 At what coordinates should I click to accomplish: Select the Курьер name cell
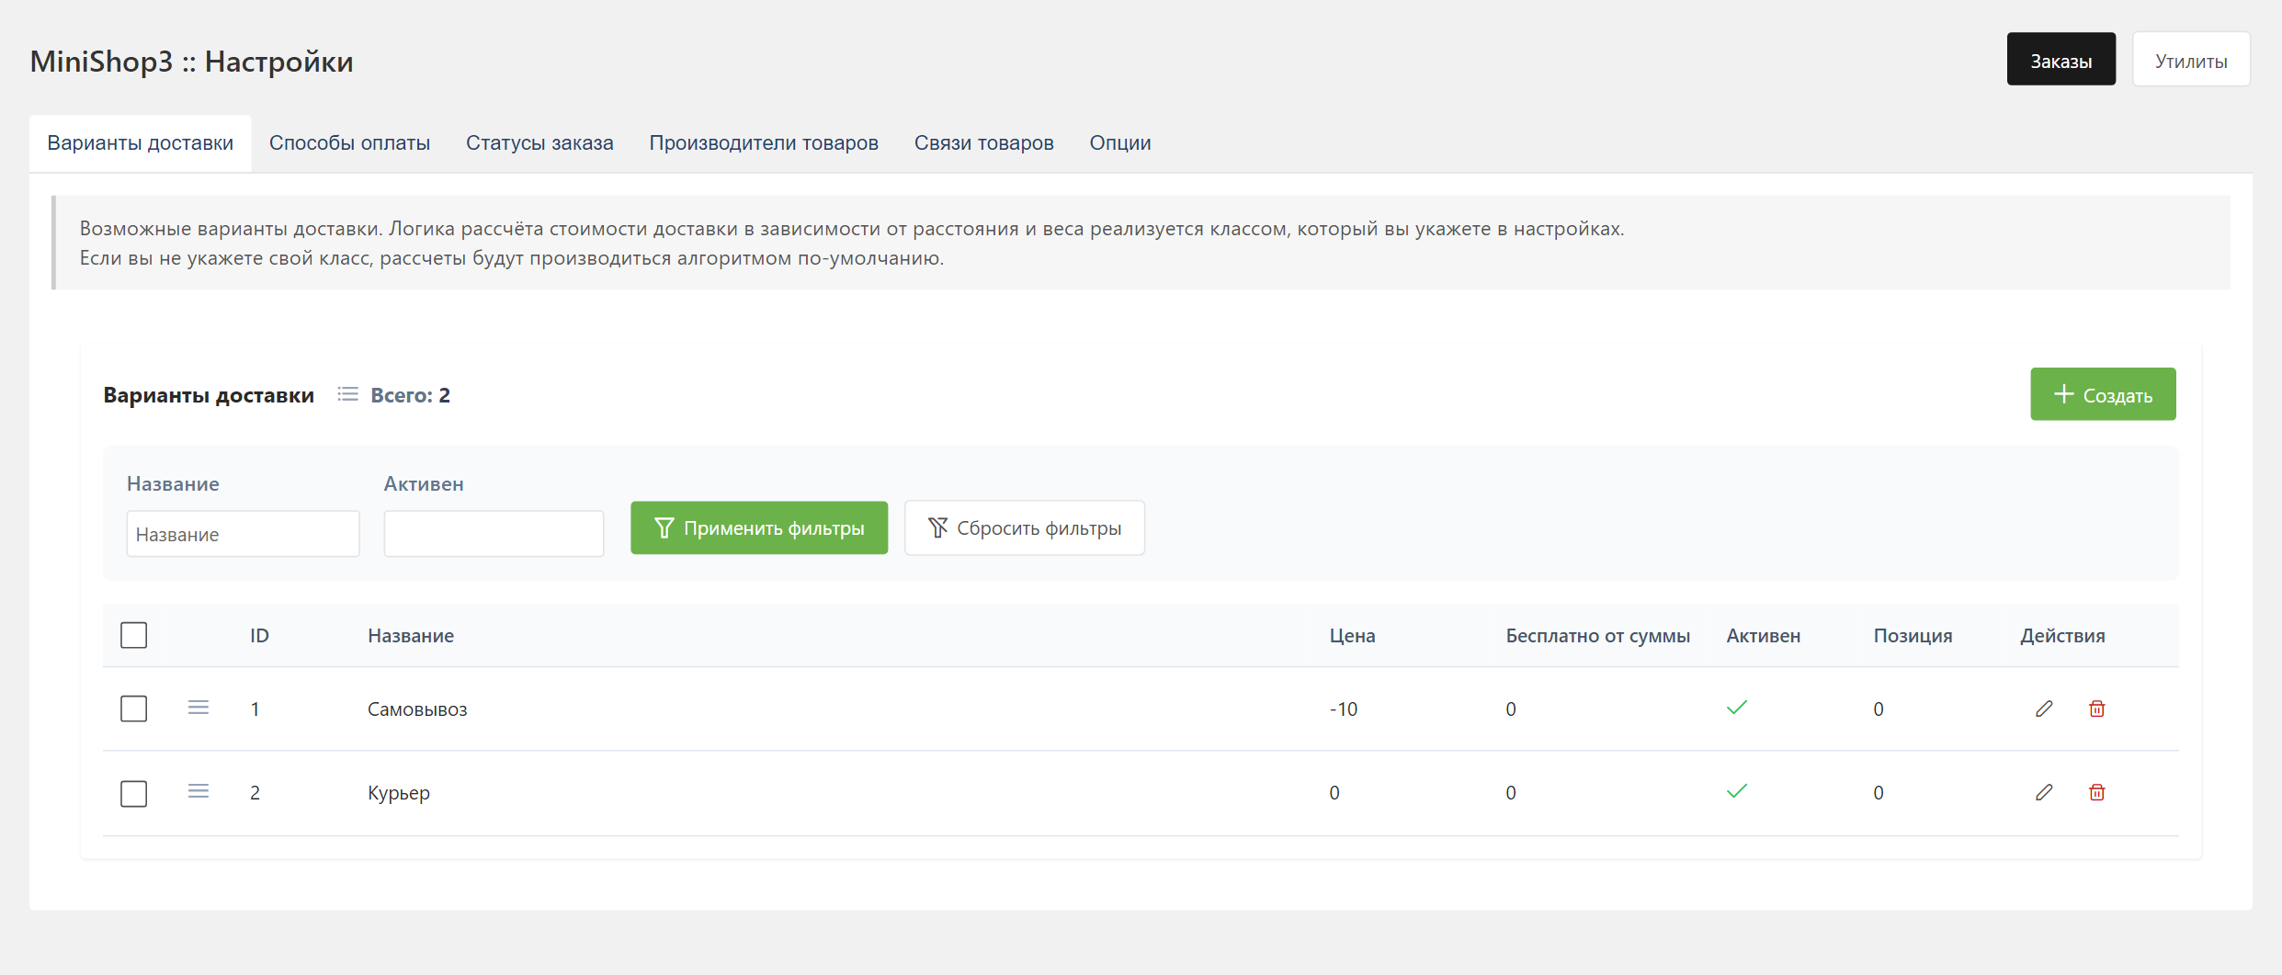[x=399, y=793]
